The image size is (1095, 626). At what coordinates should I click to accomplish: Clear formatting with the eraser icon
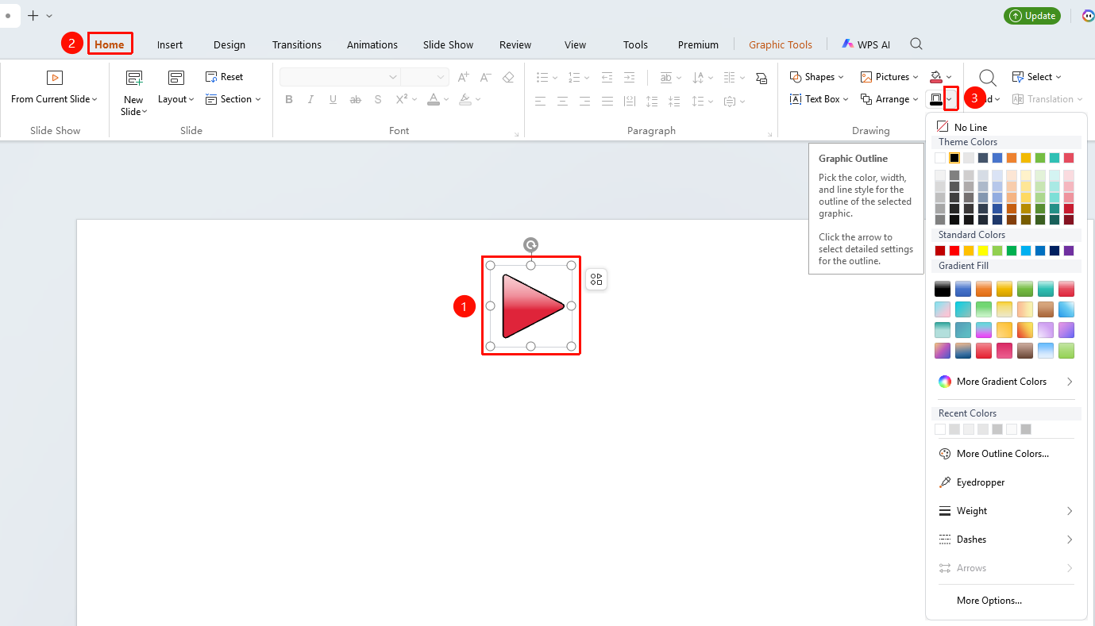click(x=508, y=77)
